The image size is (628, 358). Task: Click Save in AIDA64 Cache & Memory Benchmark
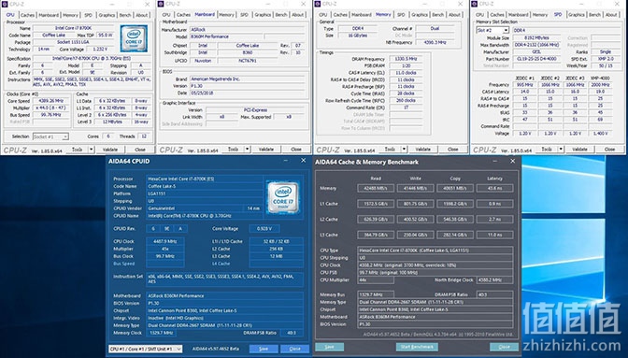click(x=329, y=347)
